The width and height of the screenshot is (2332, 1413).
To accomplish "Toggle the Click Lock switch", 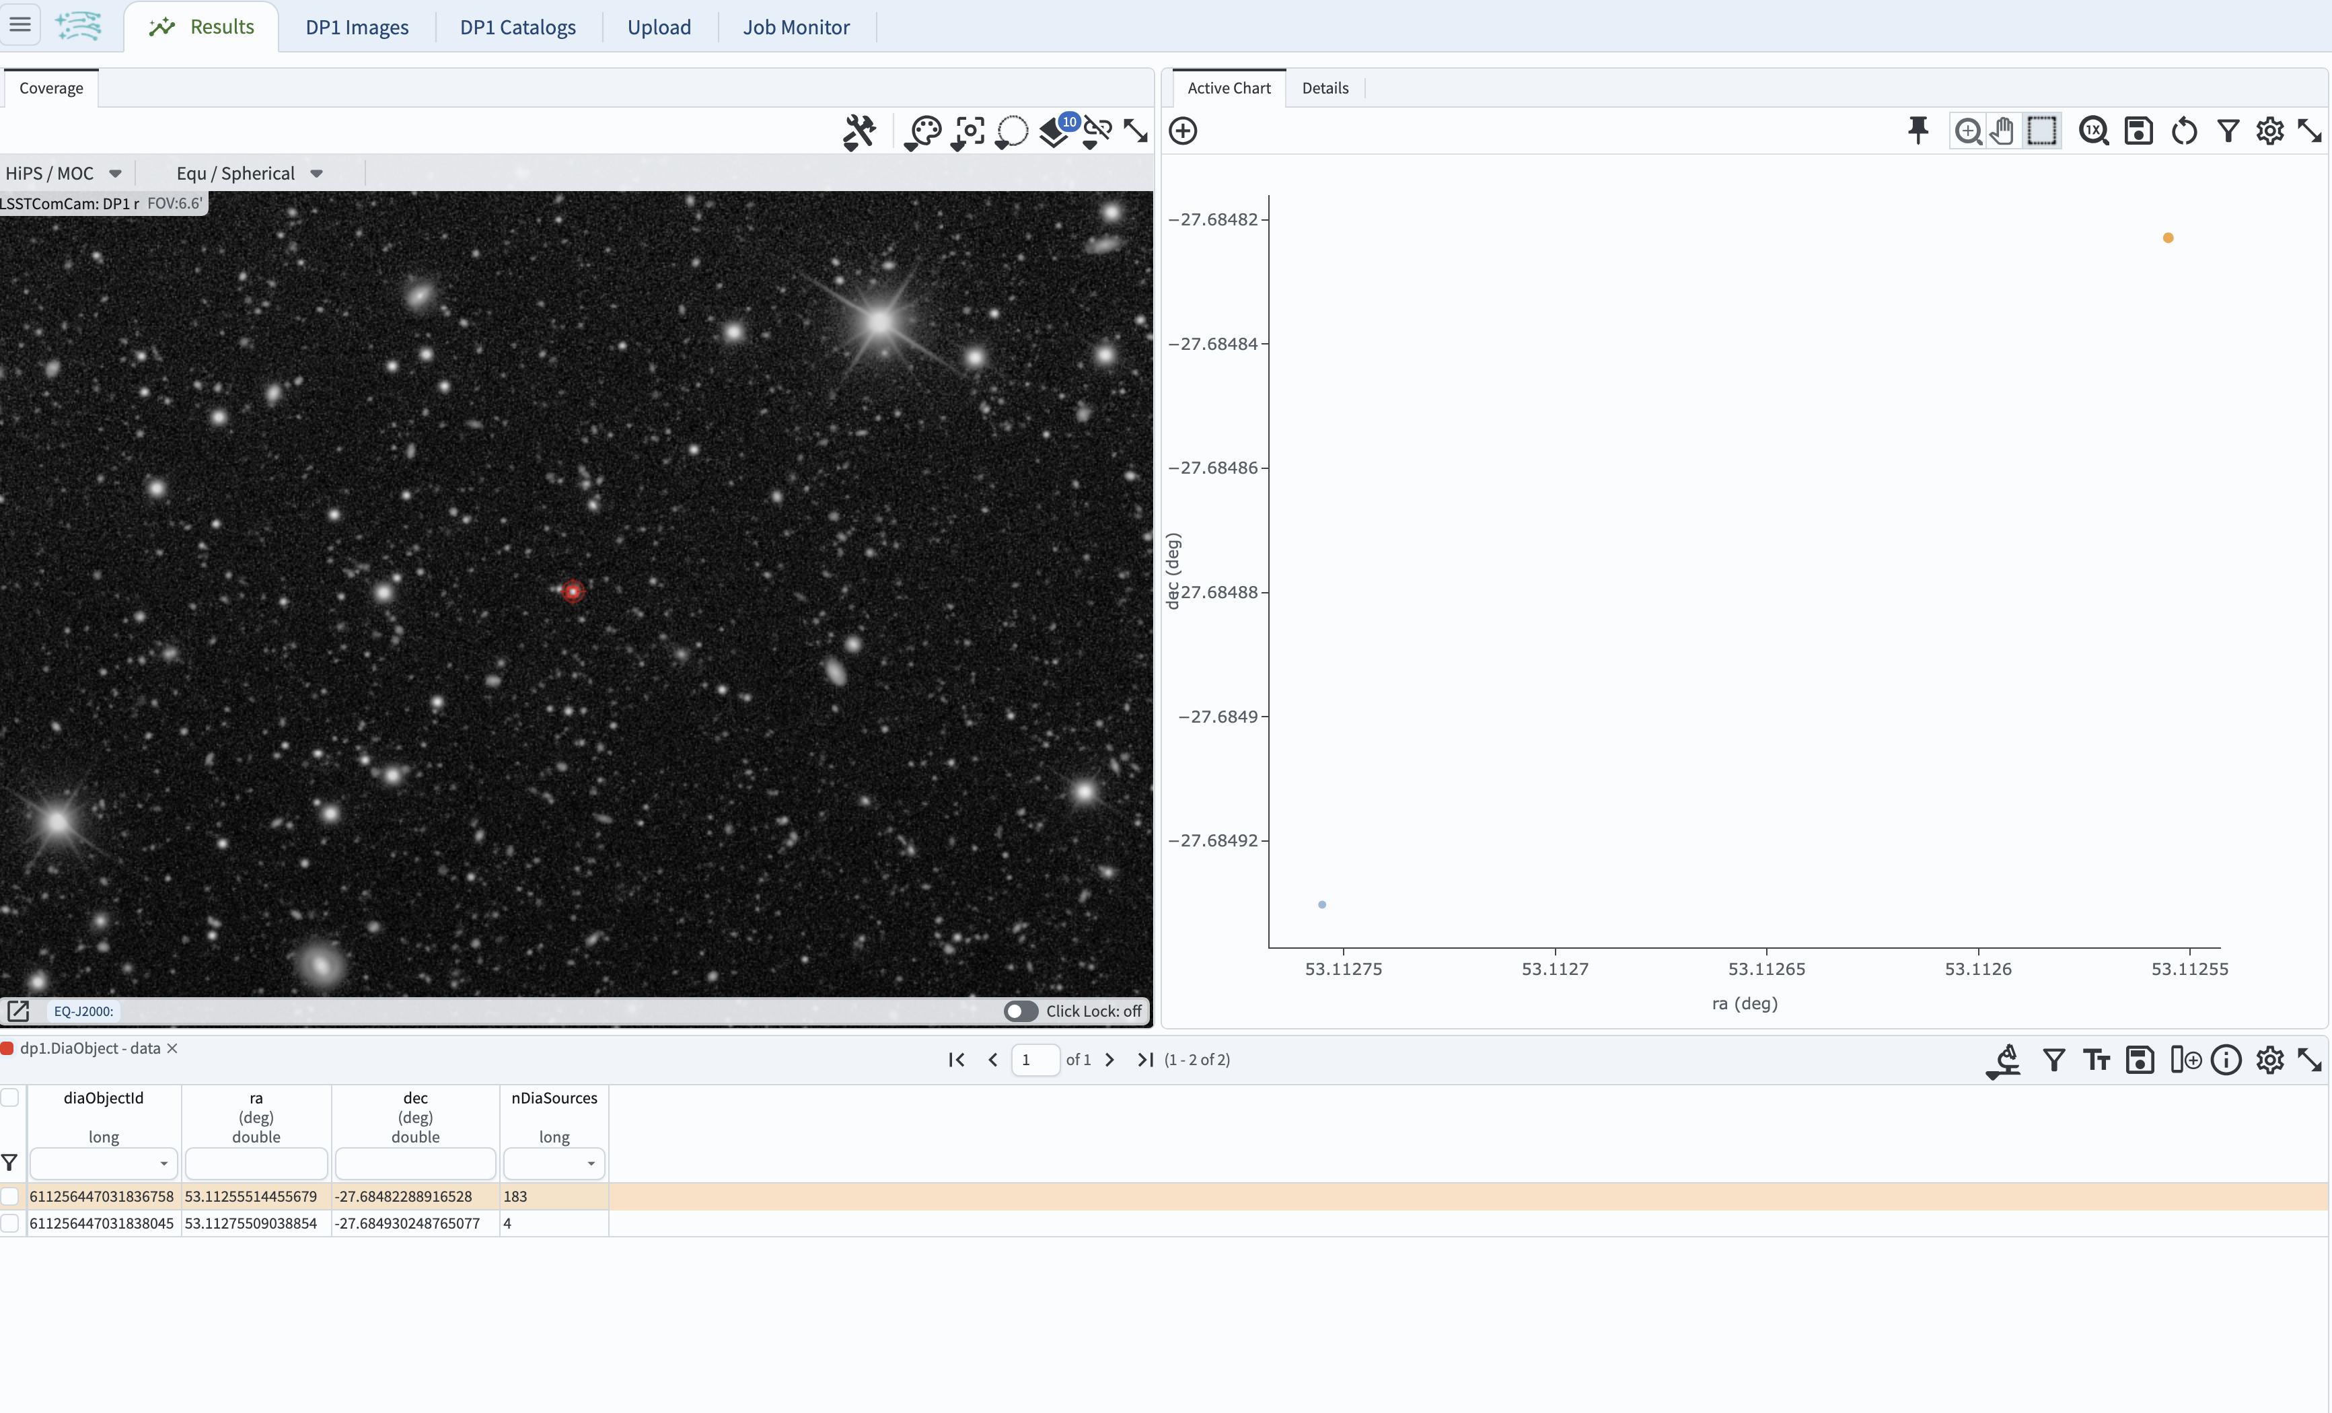I will pos(1020,1011).
